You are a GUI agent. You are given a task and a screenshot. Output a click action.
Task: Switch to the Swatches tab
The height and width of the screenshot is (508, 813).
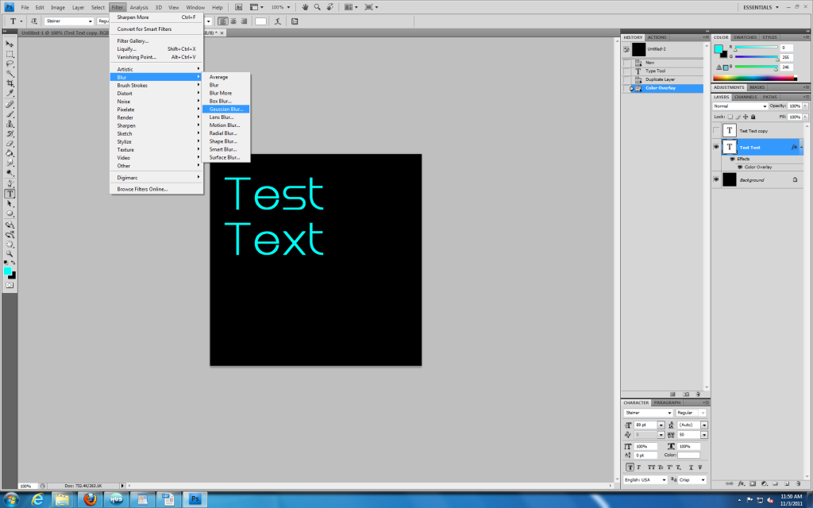point(745,37)
